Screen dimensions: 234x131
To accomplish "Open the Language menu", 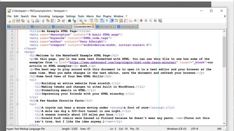I will point(58,16).
